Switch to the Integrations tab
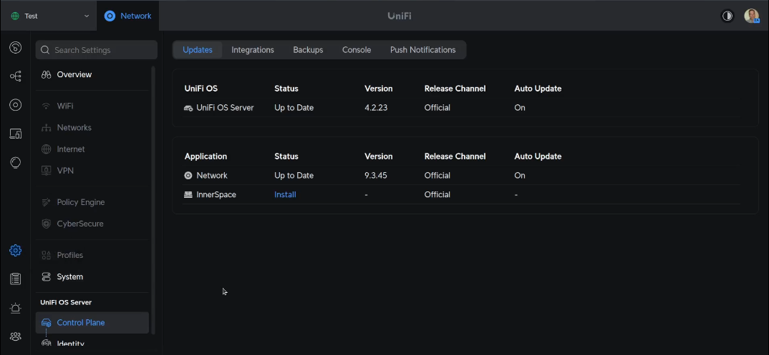The image size is (769, 355). point(253,50)
